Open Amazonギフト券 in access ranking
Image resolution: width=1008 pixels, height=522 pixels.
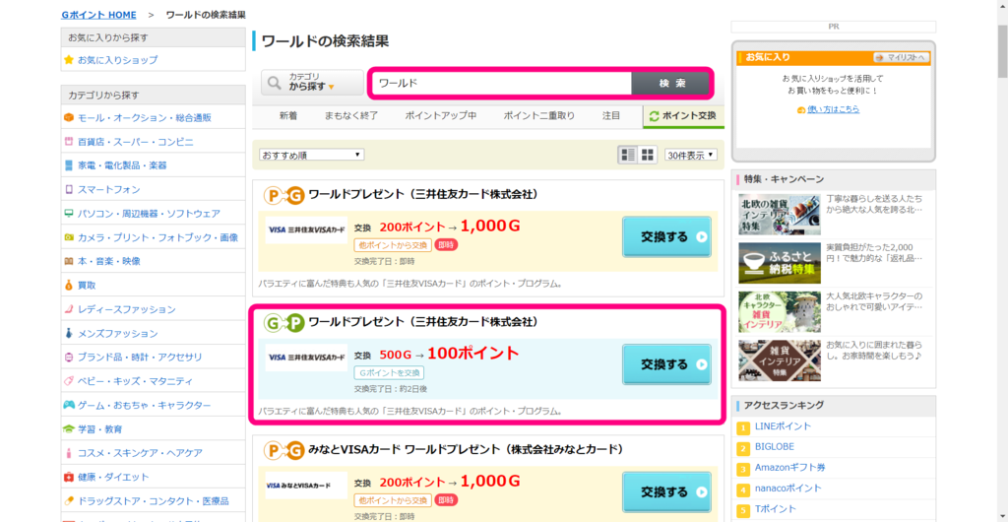(x=789, y=468)
